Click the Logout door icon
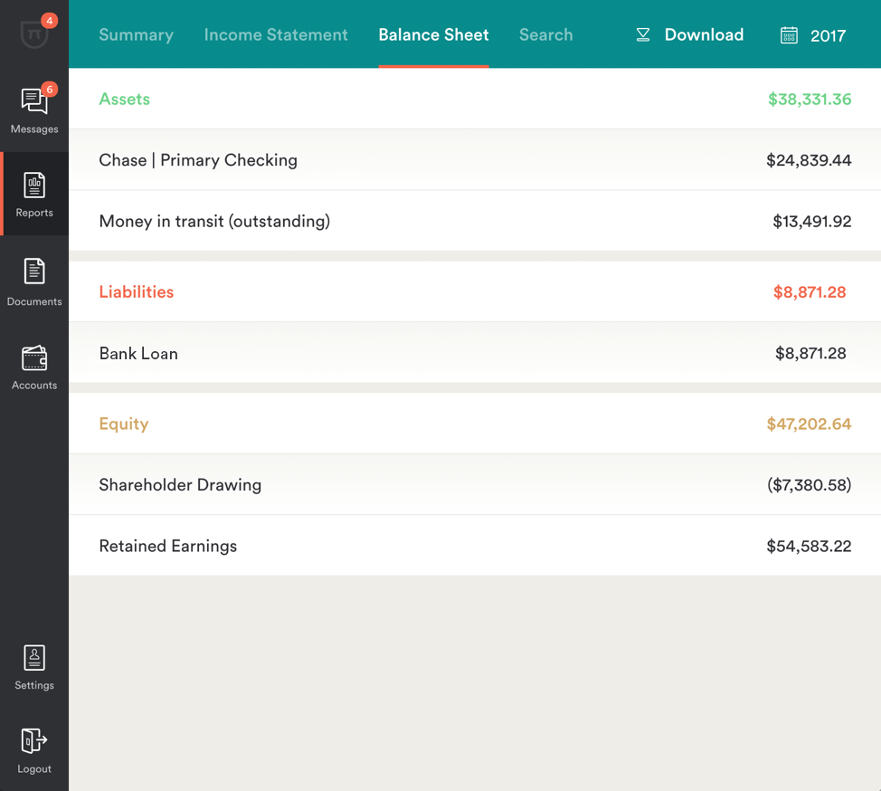Screen dimensions: 881x791 34,741
